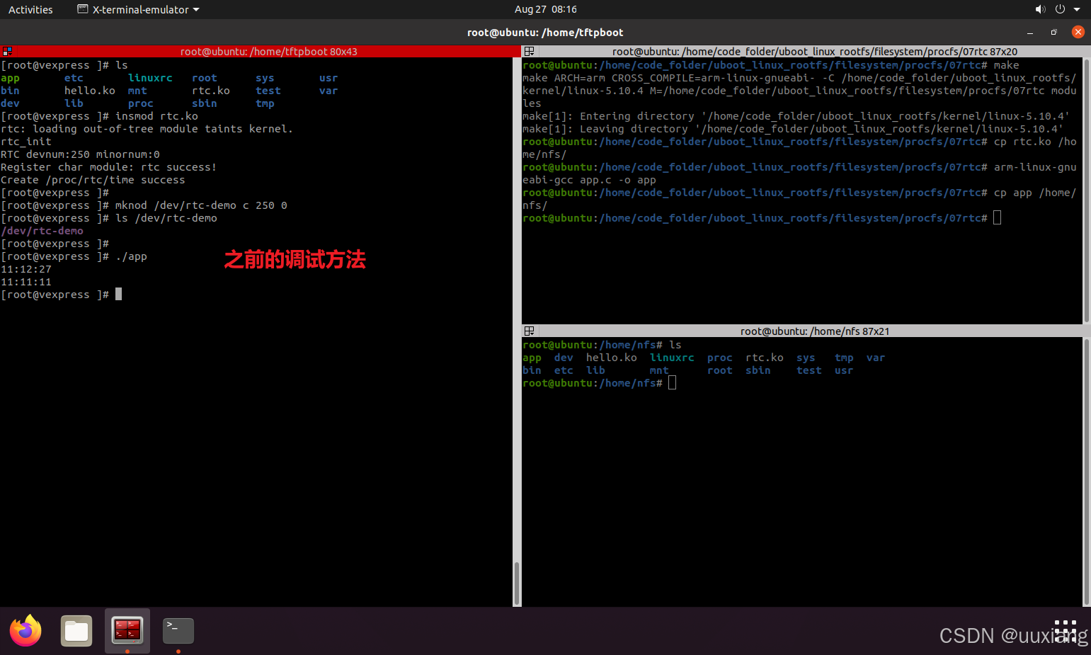Screen dimensions: 1091x655
Task: Click the 'ls /dev/rtc-demo' command
Action: [x=166, y=218]
